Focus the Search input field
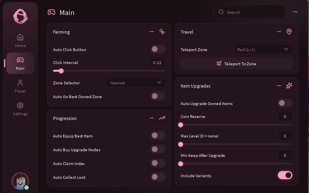This screenshot has width=309, height=193. click(x=249, y=12)
